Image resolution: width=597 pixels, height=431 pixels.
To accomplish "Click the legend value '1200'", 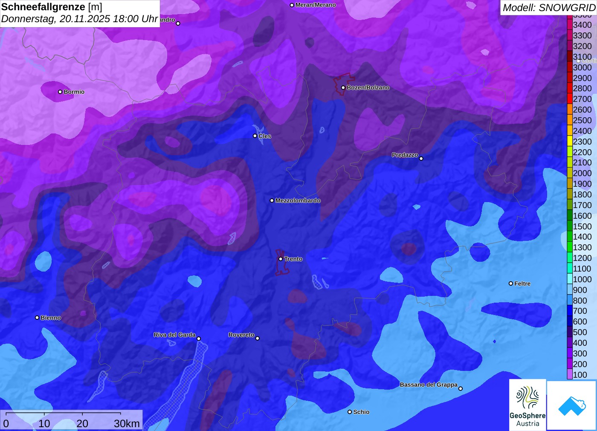I will [582, 258].
